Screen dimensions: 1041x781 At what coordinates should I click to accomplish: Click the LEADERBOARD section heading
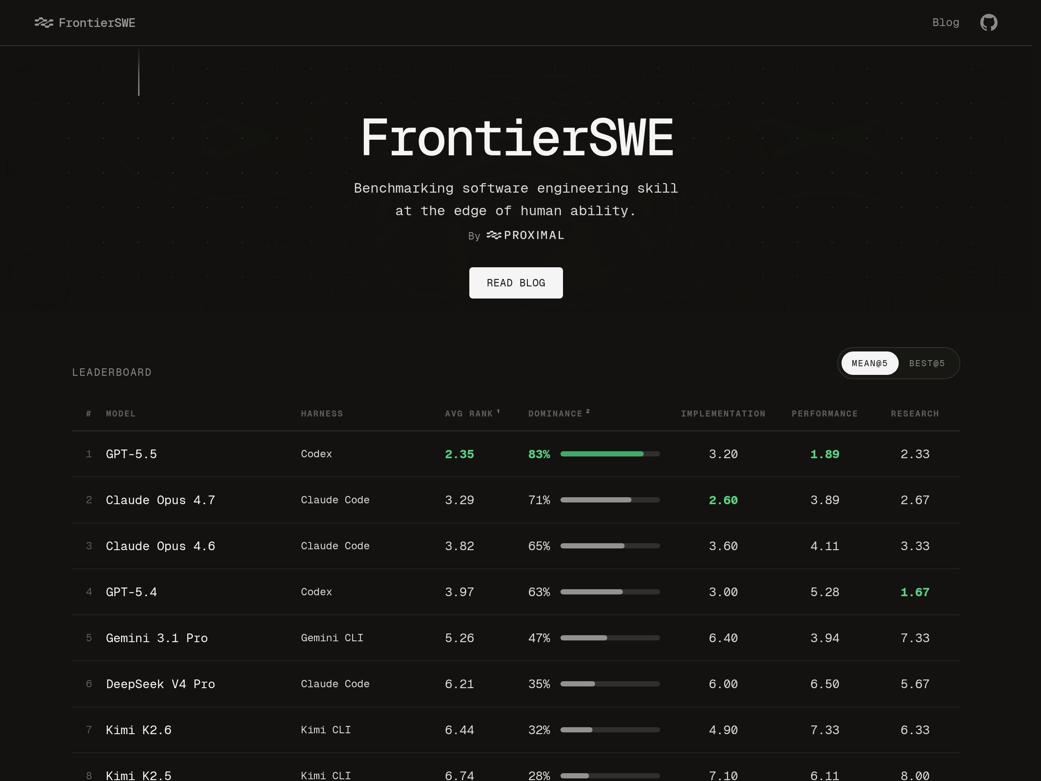(111, 372)
